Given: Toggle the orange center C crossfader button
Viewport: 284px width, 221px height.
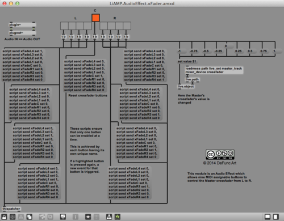Looking at the screenshot, I should [95, 18].
